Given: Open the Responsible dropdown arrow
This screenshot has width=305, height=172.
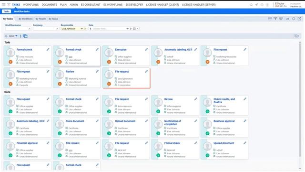Looking at the screenshot, I should (x=81, y=29).
